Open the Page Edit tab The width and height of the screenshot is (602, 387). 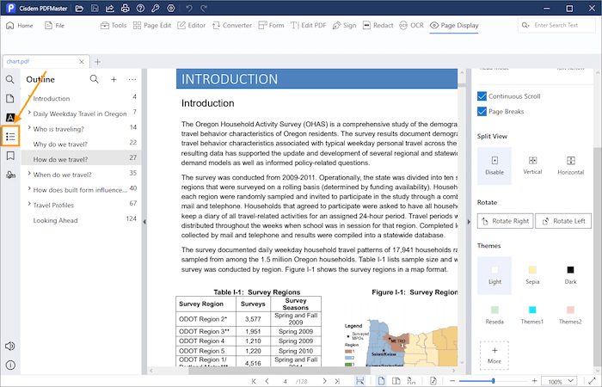152,25
